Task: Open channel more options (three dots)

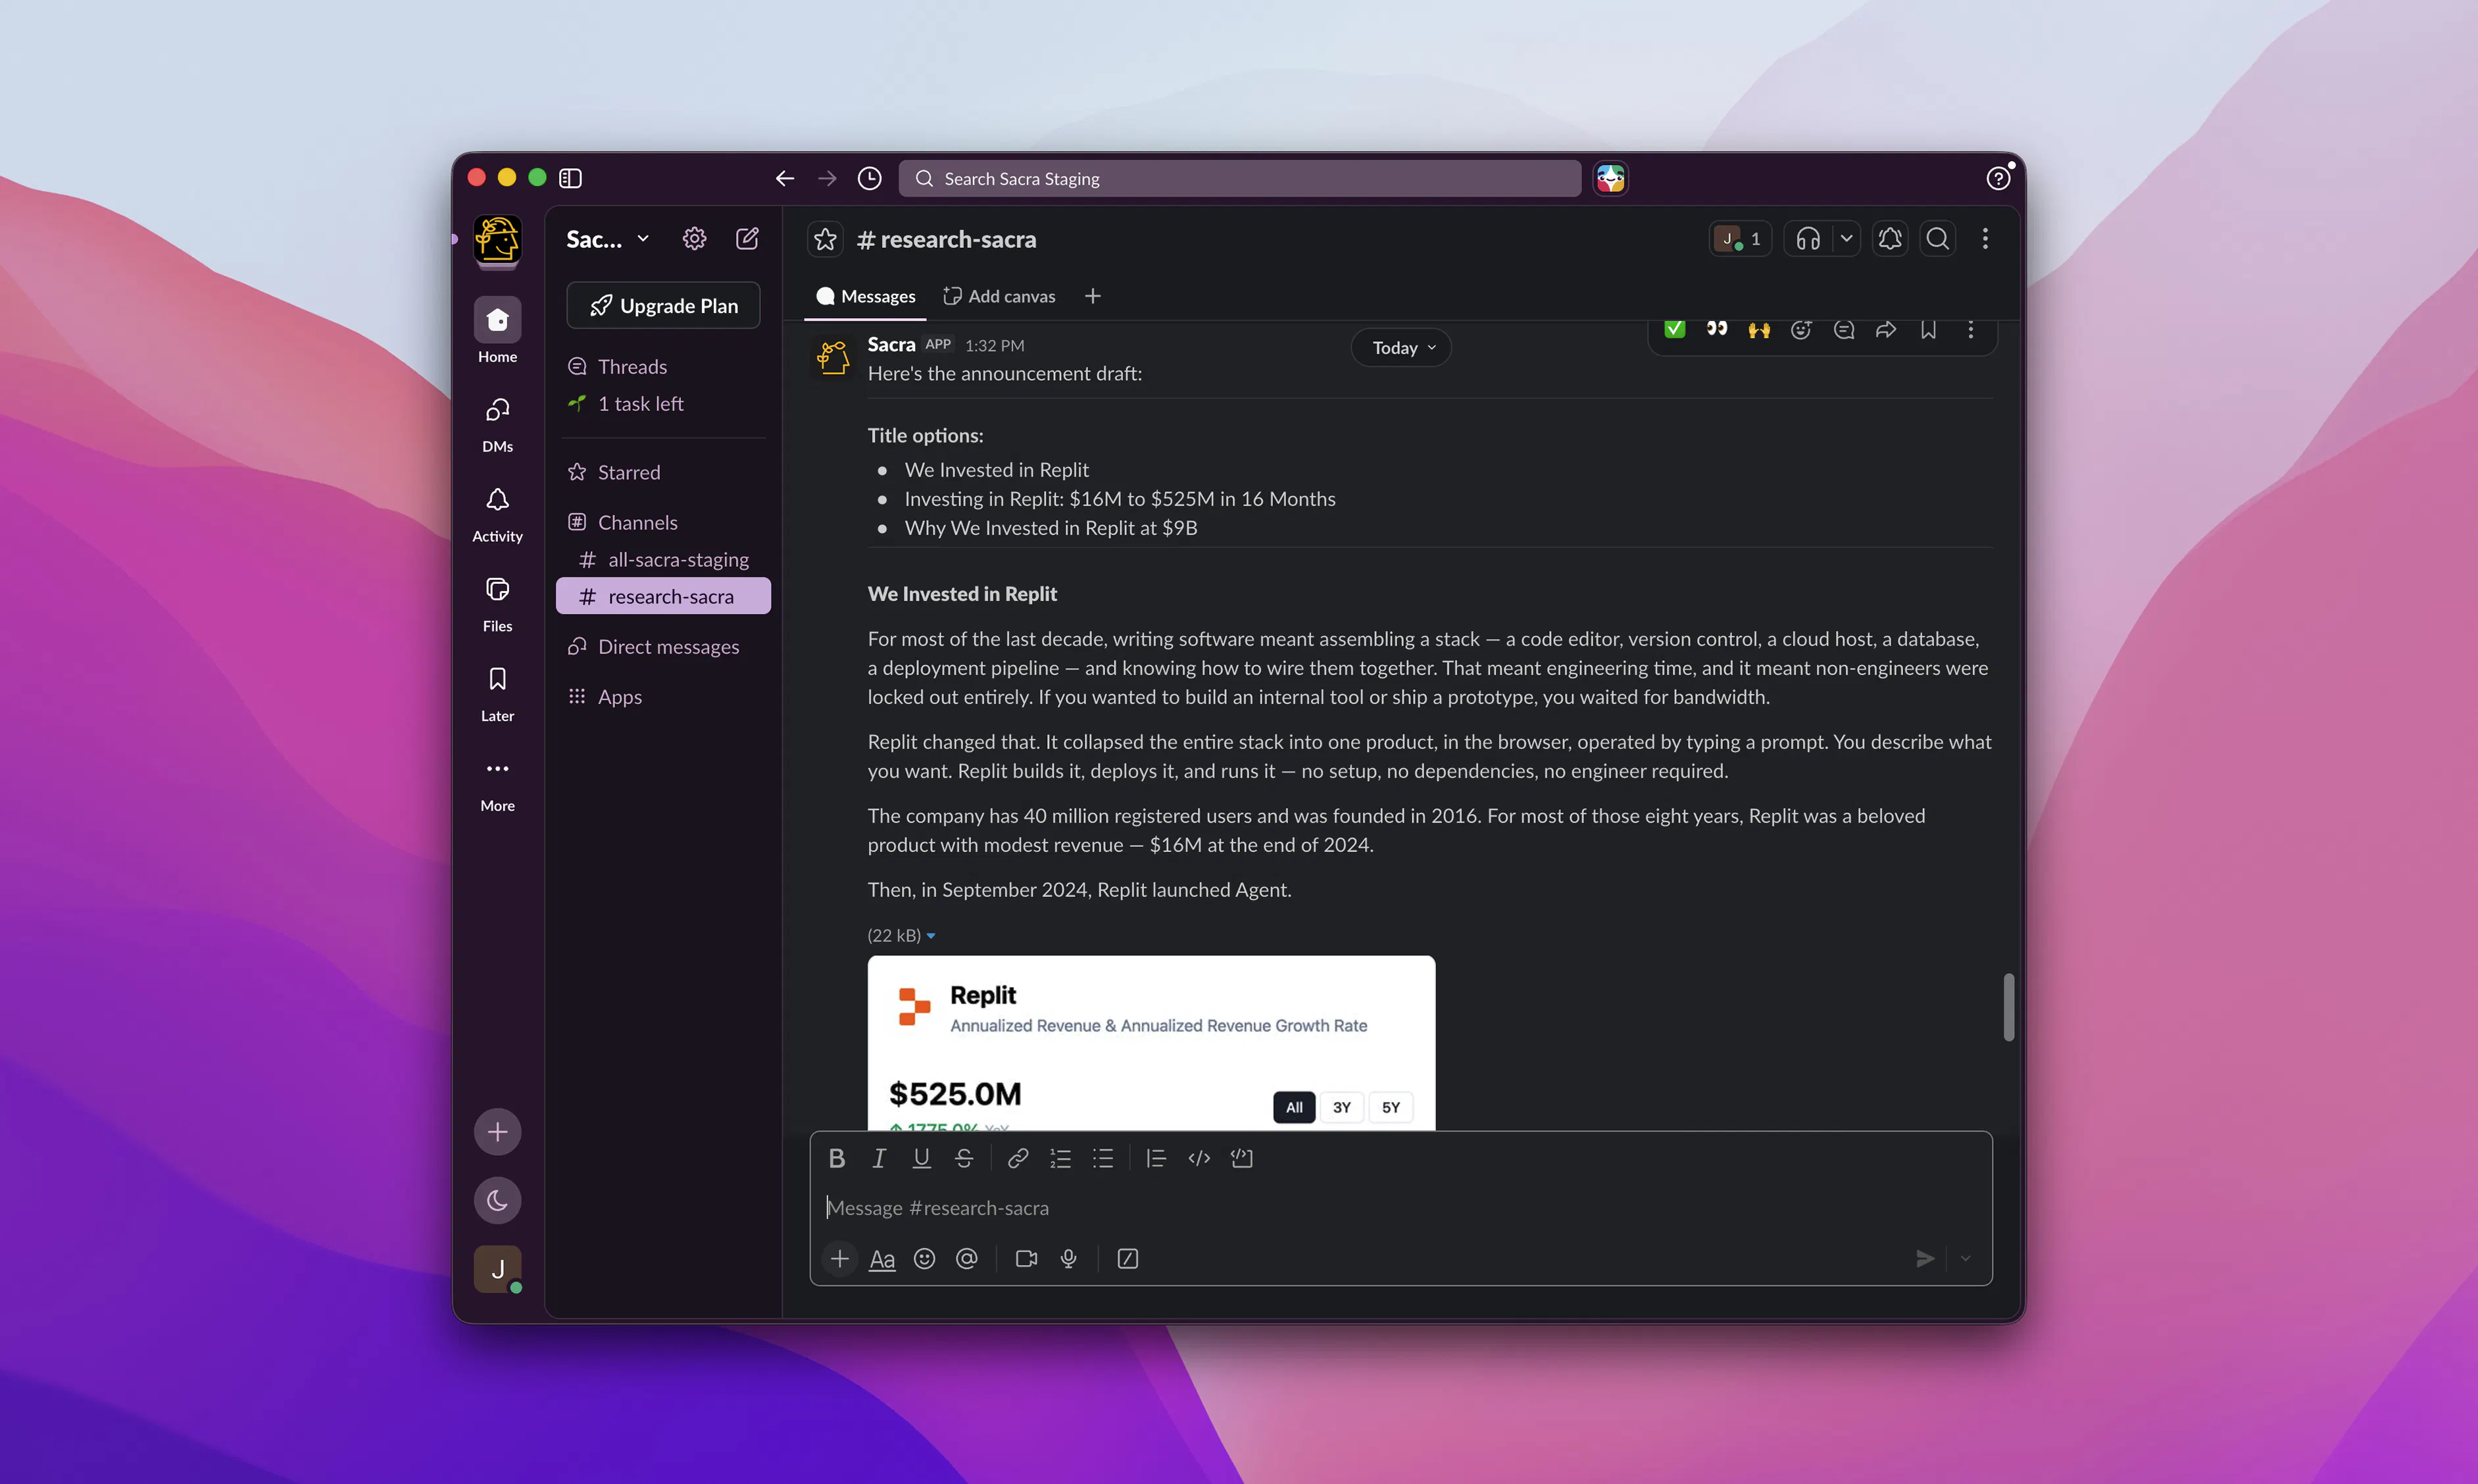Action: (x=1986, y=239)
